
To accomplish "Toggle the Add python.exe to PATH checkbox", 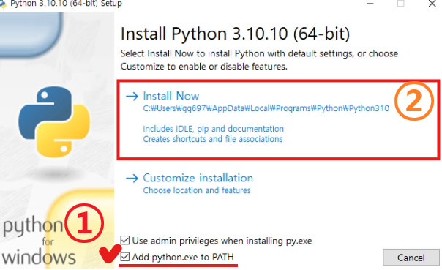I will click(125, 257).
